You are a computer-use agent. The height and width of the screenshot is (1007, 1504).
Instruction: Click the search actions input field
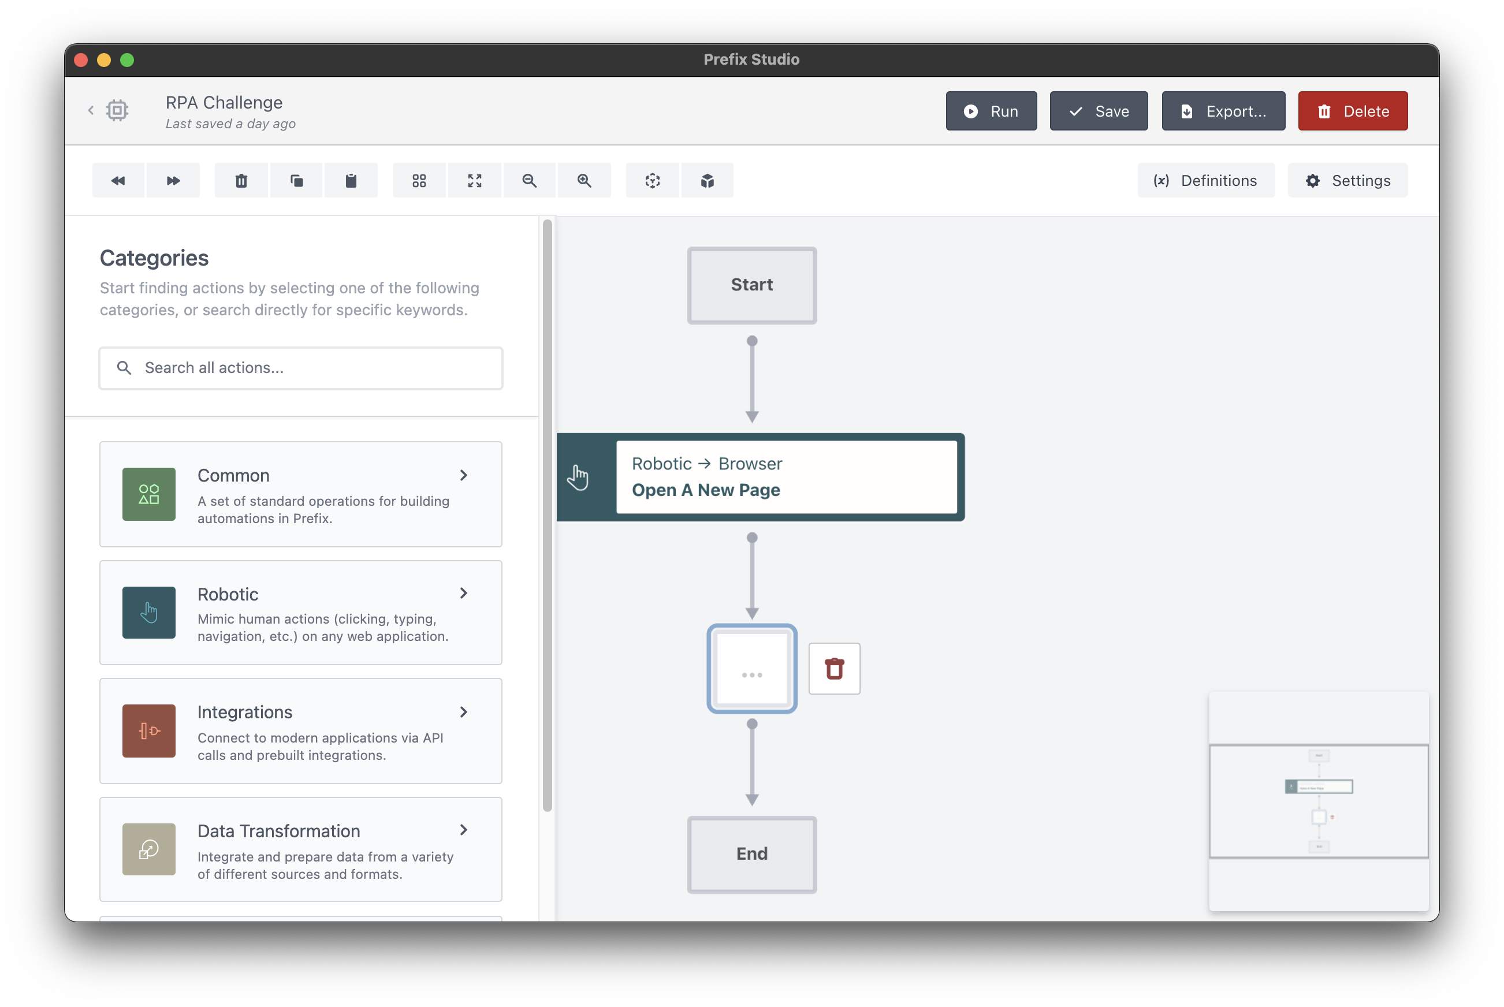300,367
